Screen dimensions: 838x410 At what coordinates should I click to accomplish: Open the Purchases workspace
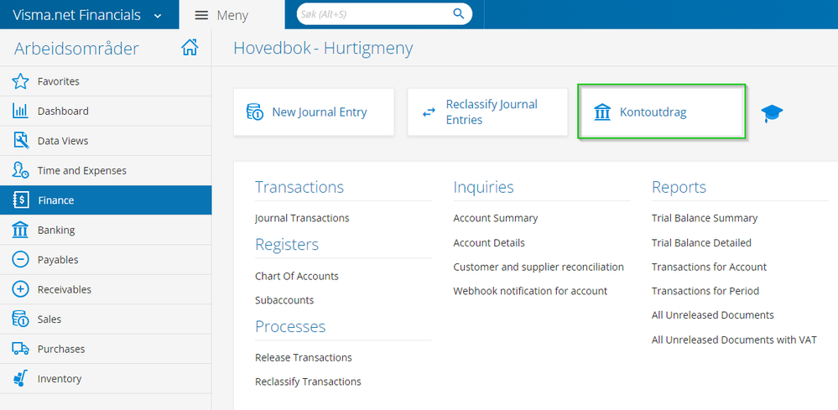pos(106,349)
